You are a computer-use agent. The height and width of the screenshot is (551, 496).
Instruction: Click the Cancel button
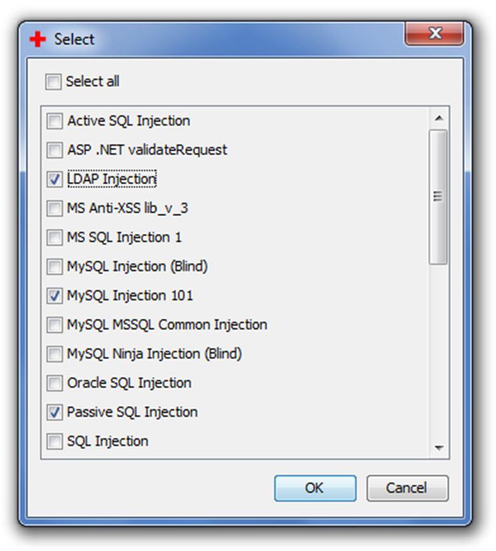[x=408, y=488]
